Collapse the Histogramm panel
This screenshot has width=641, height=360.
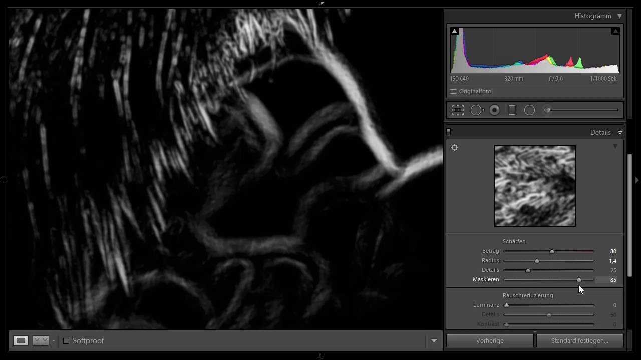tap(620, 16)
